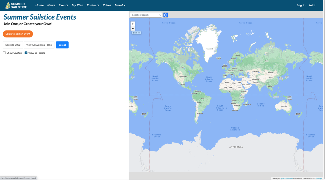This screenshot has height=180, width=325.
Task: Click the Log in link
Action: pos(301,5)
